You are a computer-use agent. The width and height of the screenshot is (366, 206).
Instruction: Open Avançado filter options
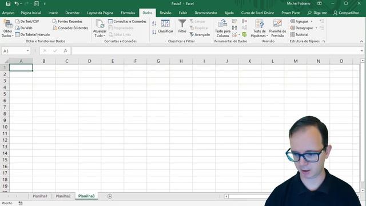[x=200, y=34]
